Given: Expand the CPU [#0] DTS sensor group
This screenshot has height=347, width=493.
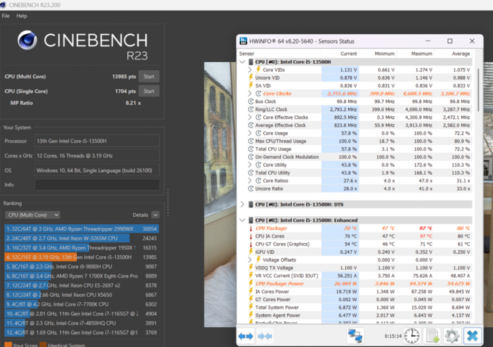Looking at the screenshot, I should (242, 204).
